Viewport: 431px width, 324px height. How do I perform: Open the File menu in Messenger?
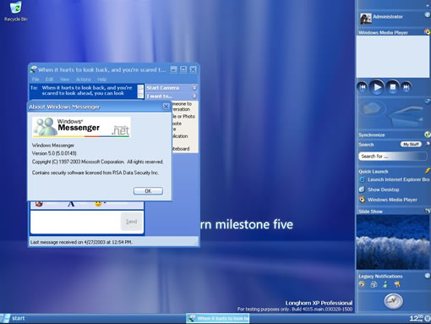(x=35, y=80)
